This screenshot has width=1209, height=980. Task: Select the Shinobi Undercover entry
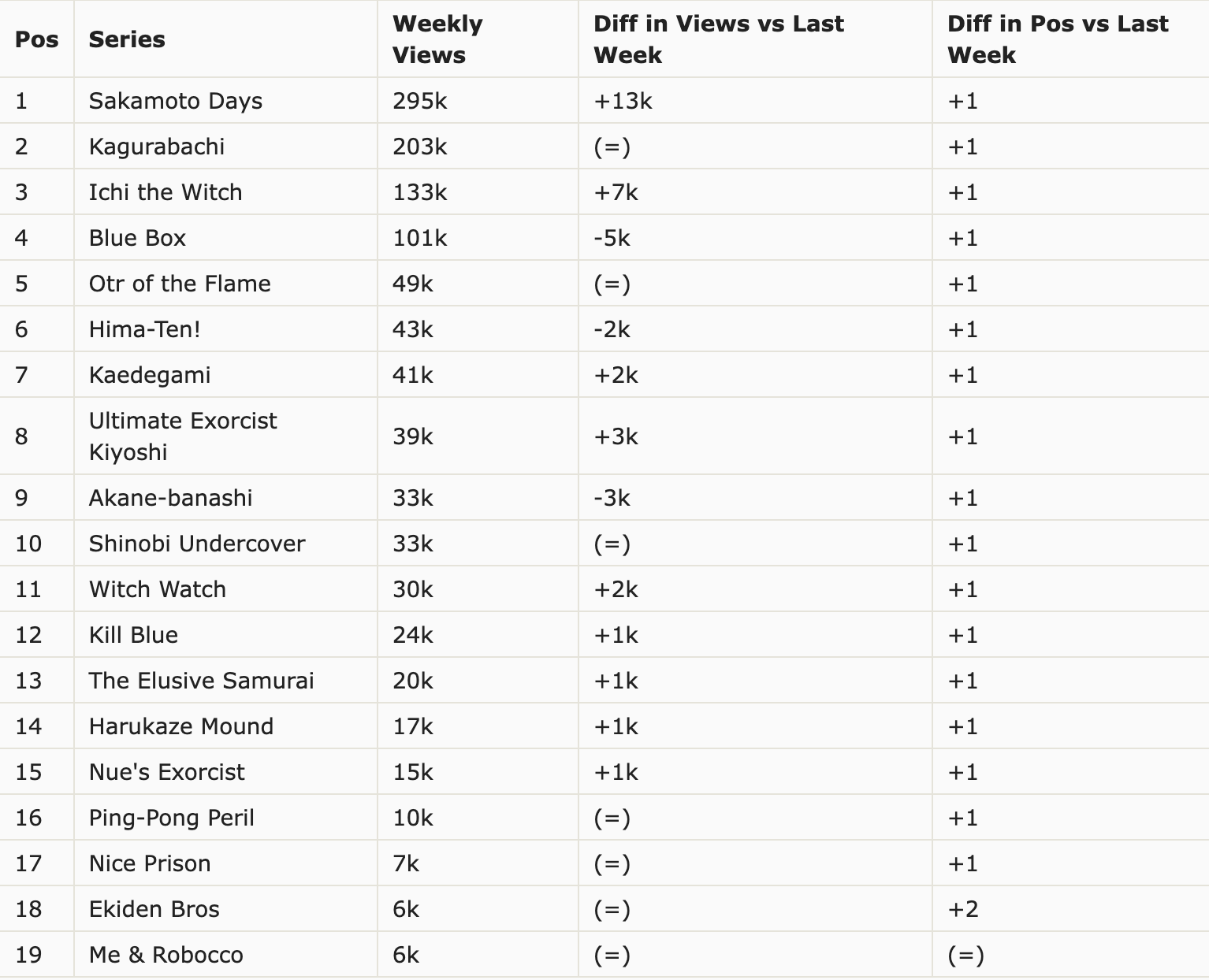(x=197, y=544)
